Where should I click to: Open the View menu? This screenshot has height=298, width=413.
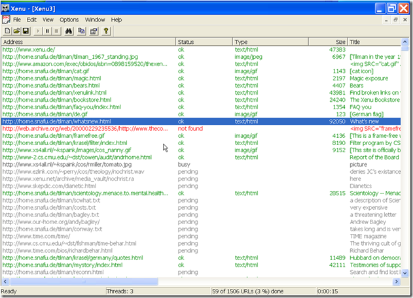pyautogui.click(x=49, y=20)
